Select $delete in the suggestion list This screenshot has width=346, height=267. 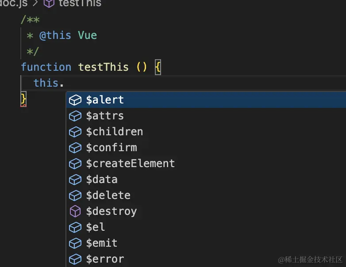click(x=108, y=195)
